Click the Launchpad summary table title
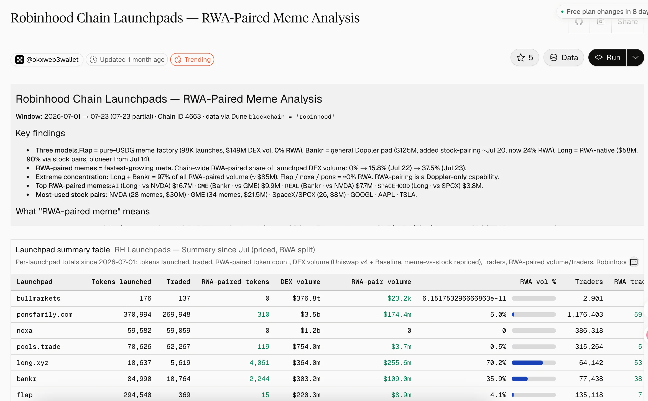648x401 pixels. click(63, 250)
